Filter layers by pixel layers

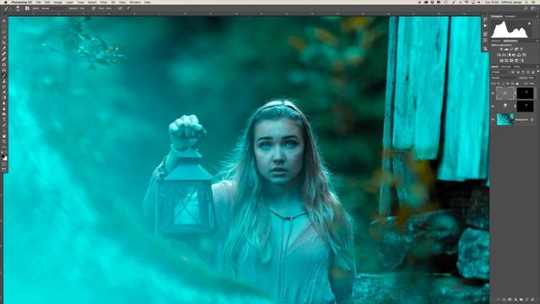pyautogui.click(x=513, y=72)
